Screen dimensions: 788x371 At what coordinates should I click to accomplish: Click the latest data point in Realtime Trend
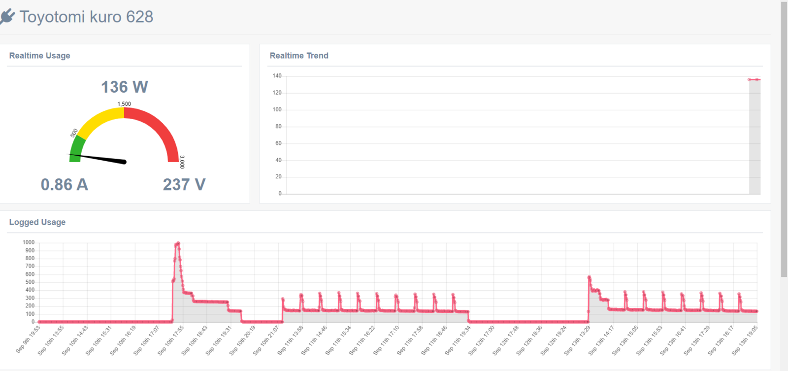tap(757, 79)
